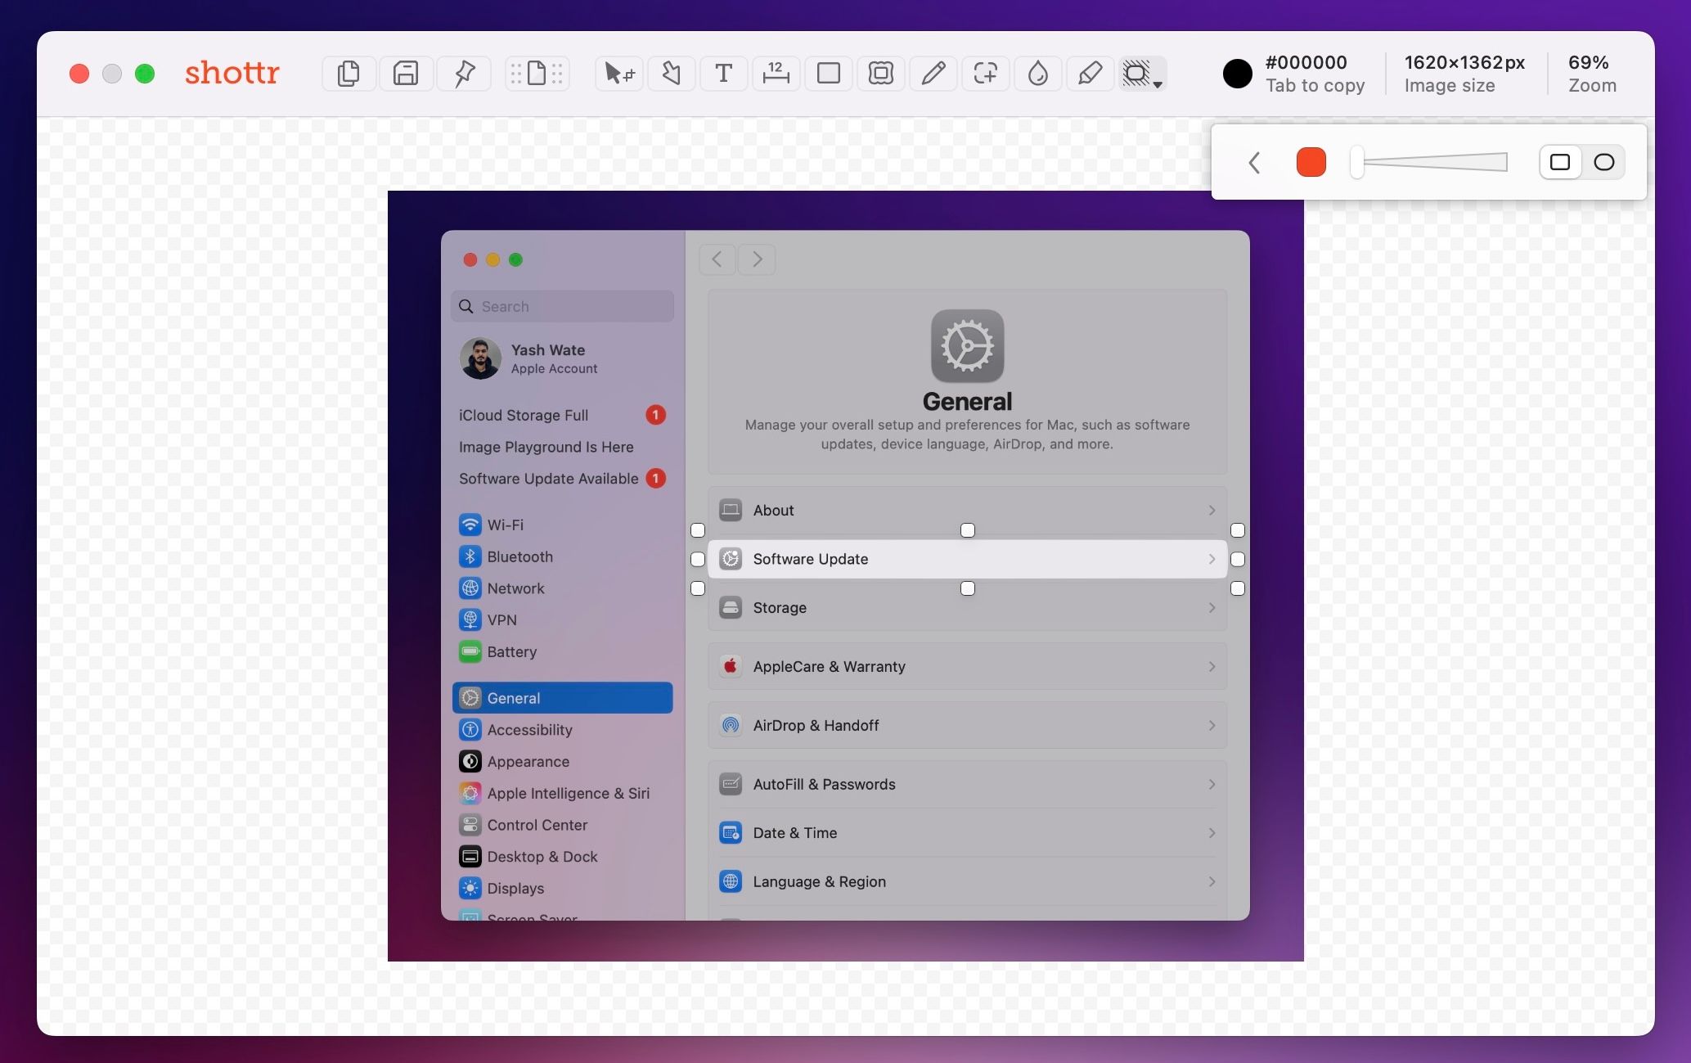The image size is (1691, 1063).
Task: Select the Text tool
Action: 723,74
